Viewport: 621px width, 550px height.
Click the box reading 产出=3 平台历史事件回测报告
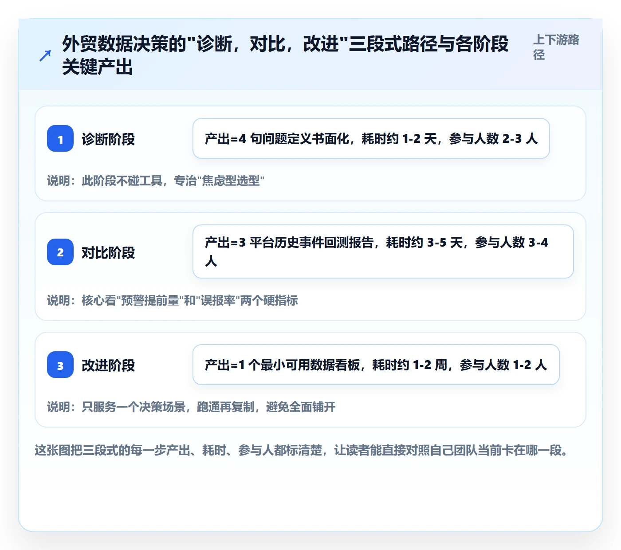(383, 251)
